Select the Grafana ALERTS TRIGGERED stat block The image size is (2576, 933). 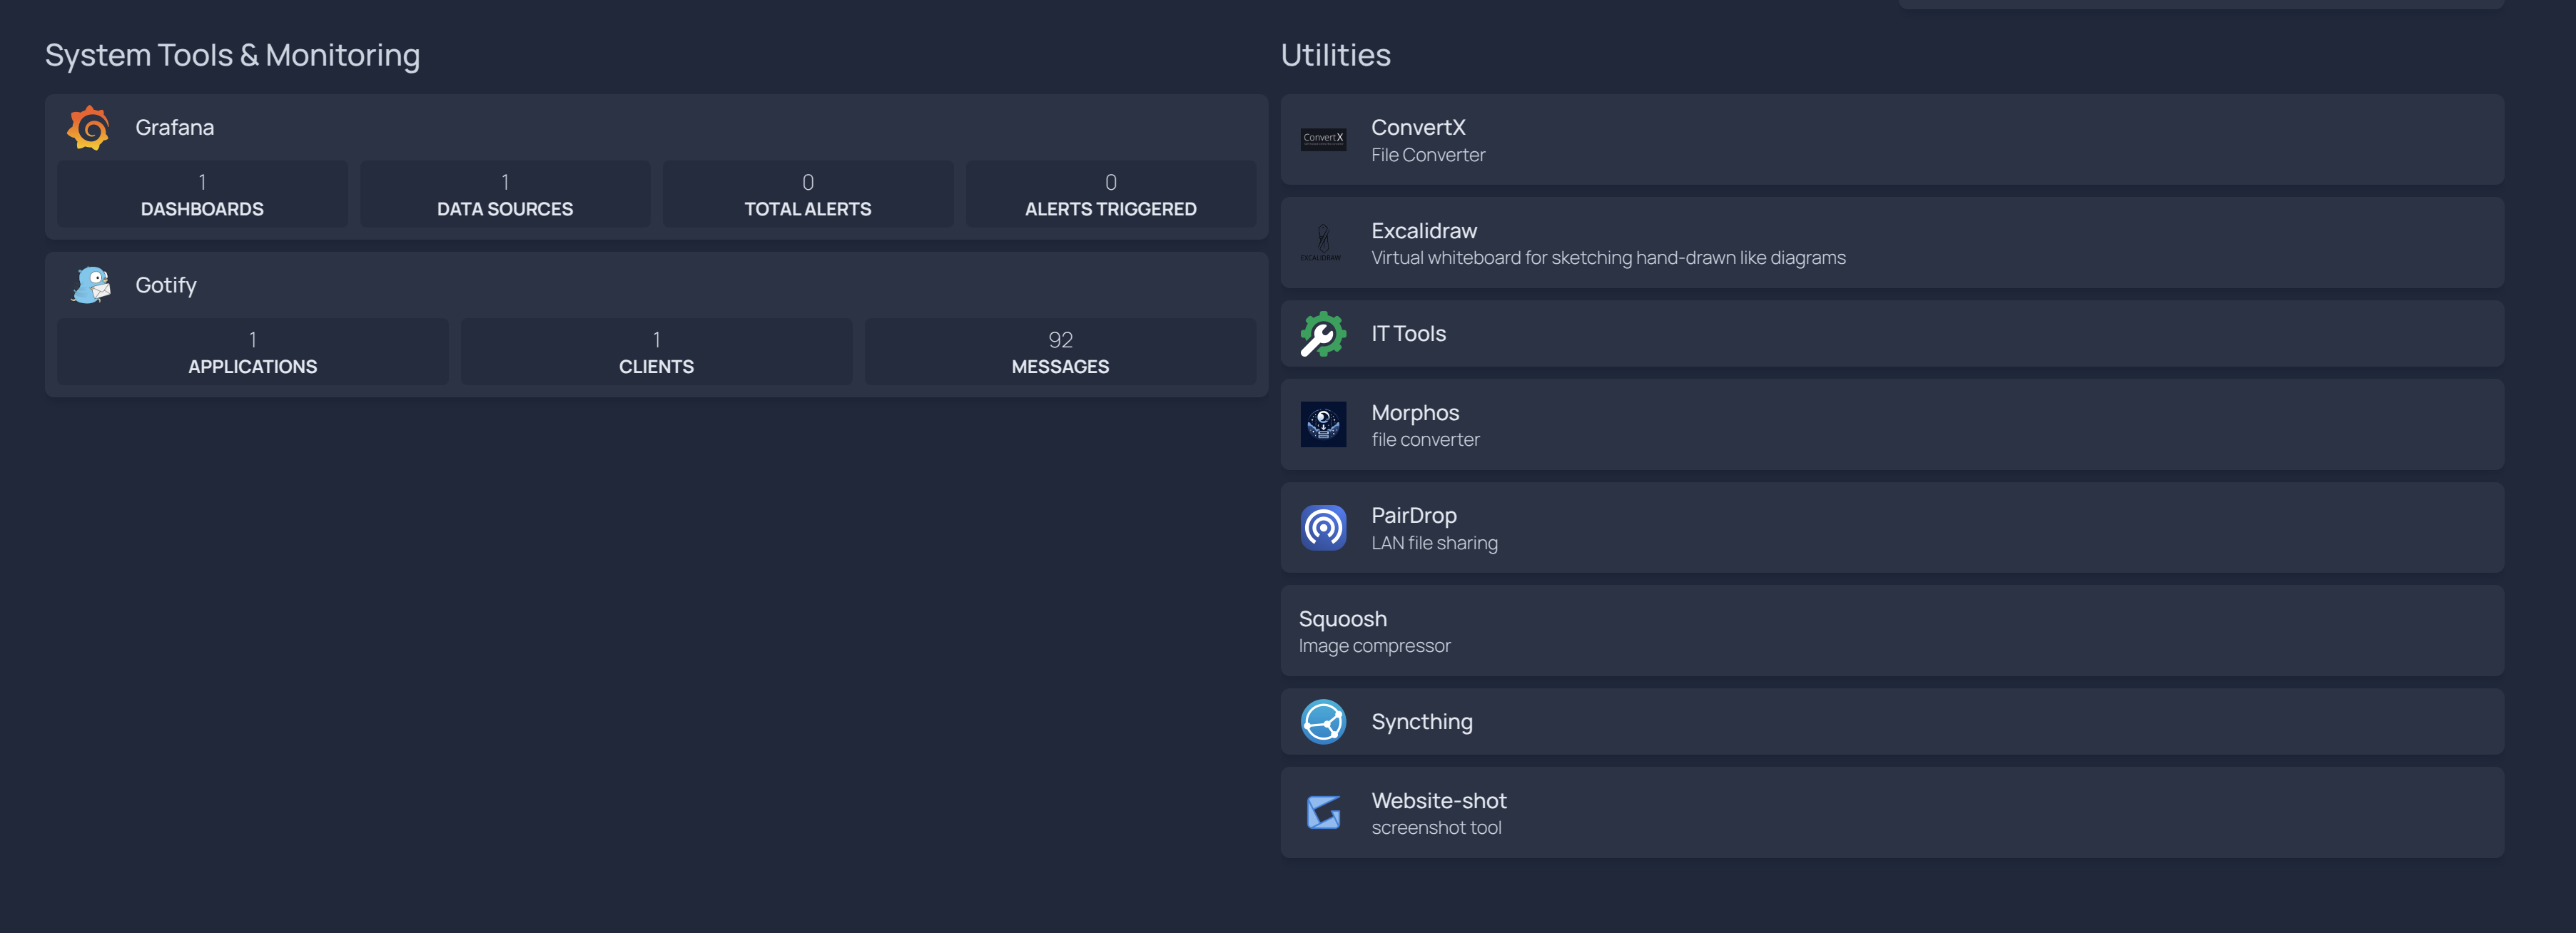point(1111,194)
